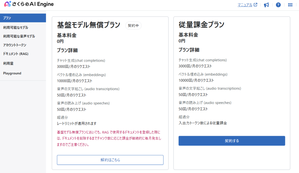This screenshot has width=299, height=173.
Task: Click the external link icon beside マニュアル
Action: (255, 5)
